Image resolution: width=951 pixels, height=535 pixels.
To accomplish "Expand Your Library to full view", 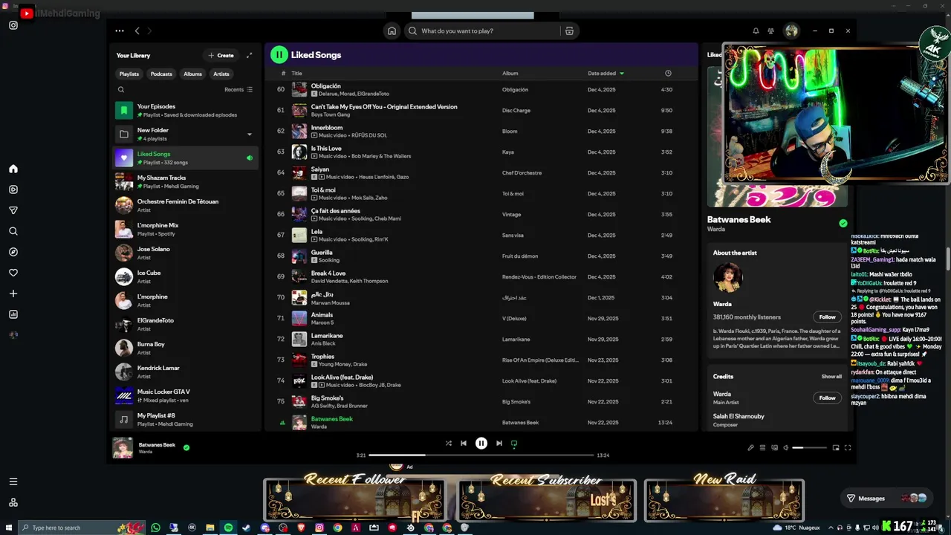I will (249, 55).
